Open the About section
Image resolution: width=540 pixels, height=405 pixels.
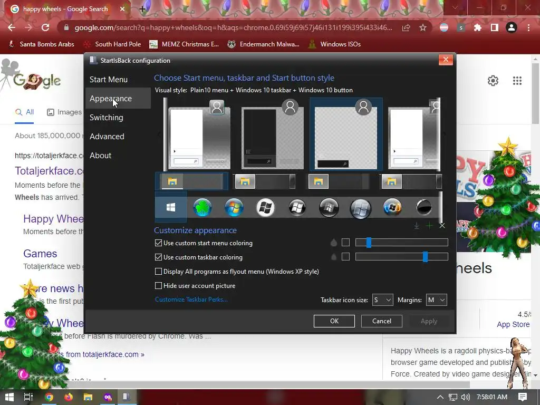point(100,156)
